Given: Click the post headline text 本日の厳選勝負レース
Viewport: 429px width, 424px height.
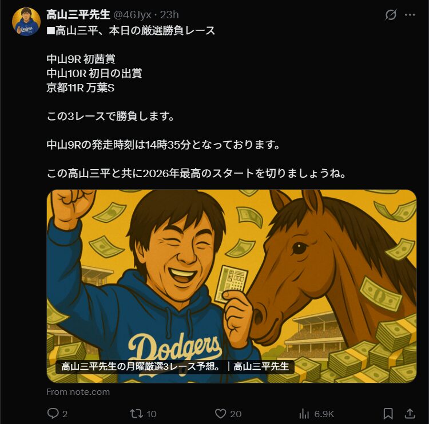Looking at the screenshot, I should point(132,31).
